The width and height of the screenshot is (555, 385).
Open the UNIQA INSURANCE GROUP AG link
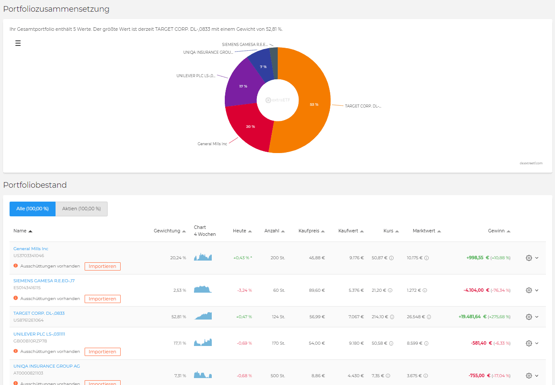[46, 366]
